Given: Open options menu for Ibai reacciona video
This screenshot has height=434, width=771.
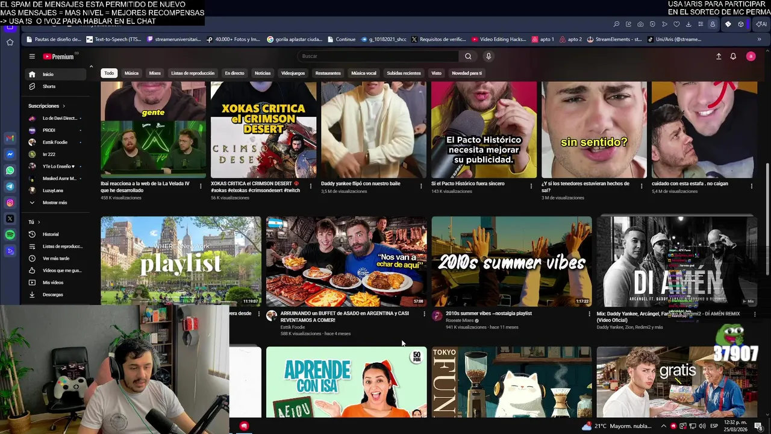Looking at the screenshot, I should click(x=201, y=186).
